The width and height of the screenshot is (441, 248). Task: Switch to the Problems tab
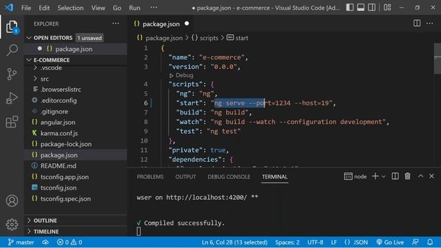pyautogui.click(x=150, y=176)
